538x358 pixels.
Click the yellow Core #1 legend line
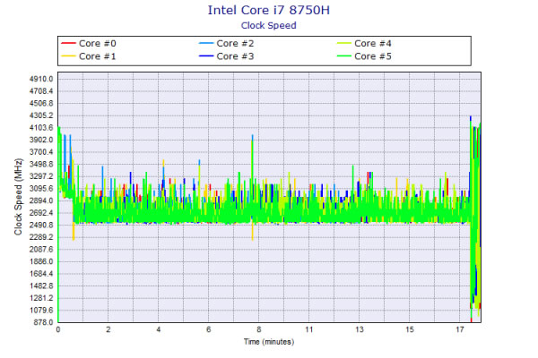pyautogui.click(x=68, y=55)
